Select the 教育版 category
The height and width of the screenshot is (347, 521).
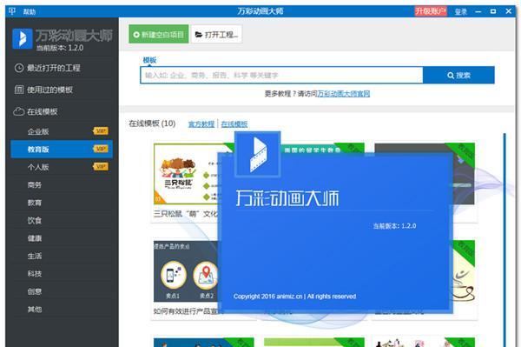coord(62,149)
